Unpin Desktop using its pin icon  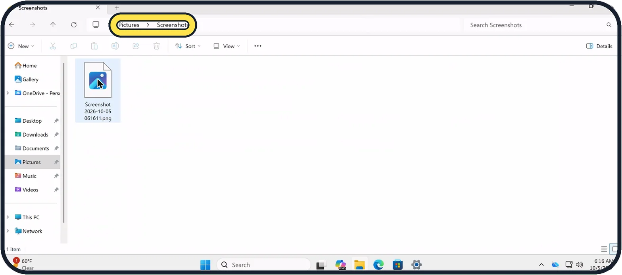coord(56,121)
